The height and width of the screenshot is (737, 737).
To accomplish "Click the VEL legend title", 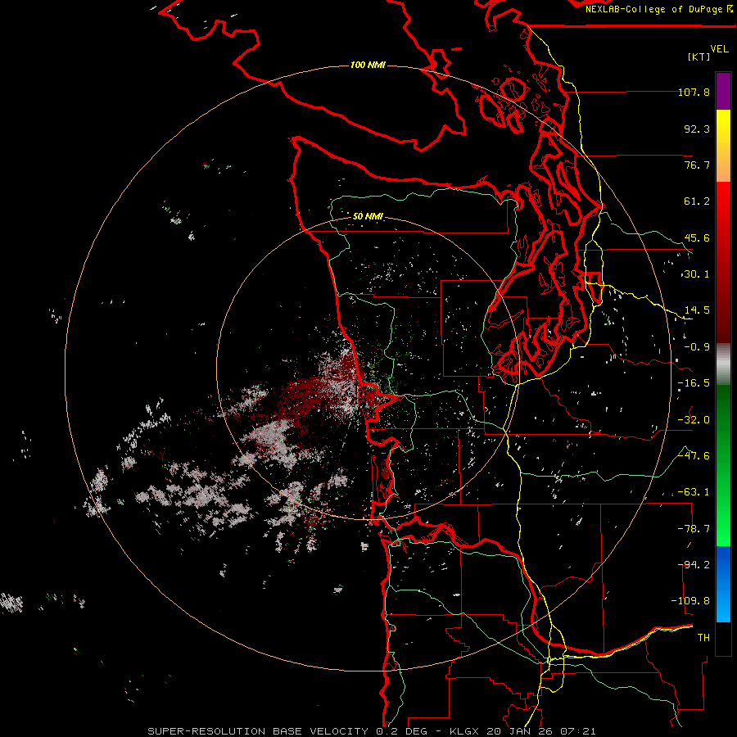I will coord(719,49).
